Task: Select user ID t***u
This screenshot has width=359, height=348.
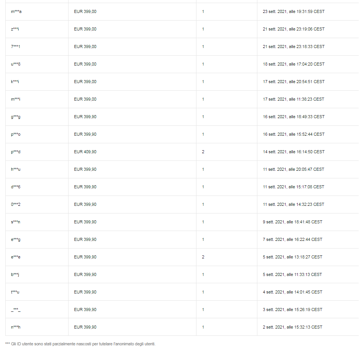Action: (x=15, y=292)
